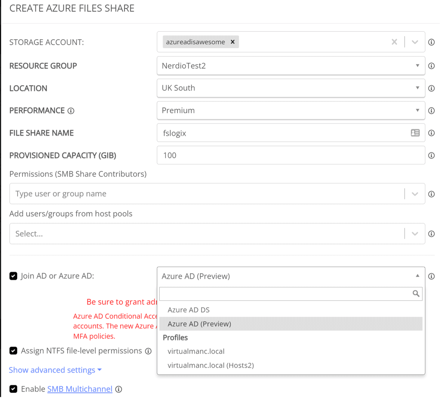Click the dropdown search box
Screen dimensions: 440x398
click(291, 294)
